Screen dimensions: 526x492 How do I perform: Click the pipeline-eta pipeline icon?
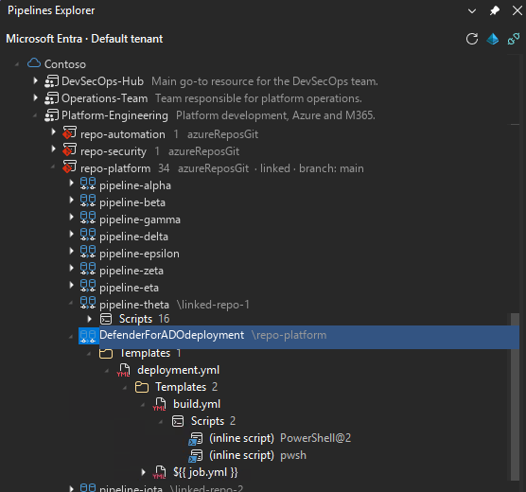click(x=88, y=287)
